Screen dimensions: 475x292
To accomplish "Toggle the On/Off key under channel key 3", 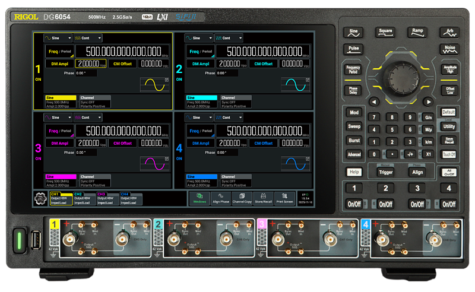I will 417,204.
